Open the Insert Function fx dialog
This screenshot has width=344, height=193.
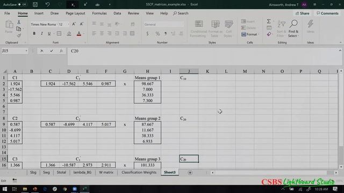(61, 51)
